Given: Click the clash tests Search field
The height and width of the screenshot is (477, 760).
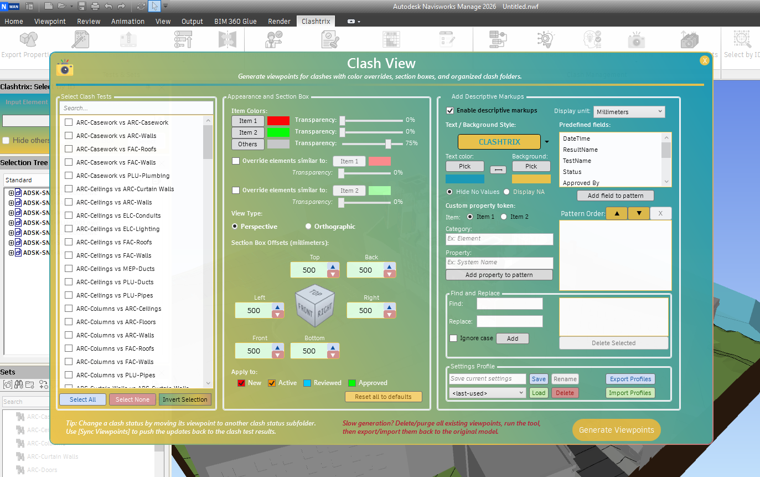Looking at the screenshot, I should pyautogui.click(x=136, y=108).
